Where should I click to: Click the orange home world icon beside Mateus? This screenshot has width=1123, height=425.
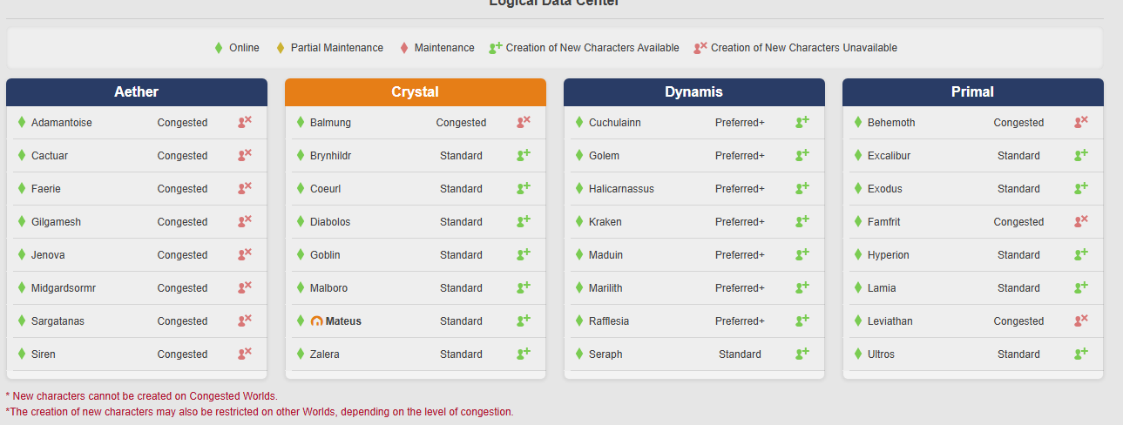316,321
